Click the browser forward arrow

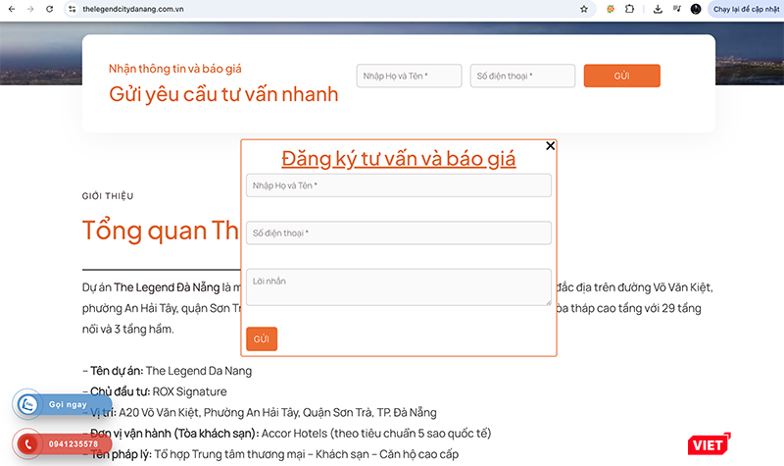click(31, 9)
